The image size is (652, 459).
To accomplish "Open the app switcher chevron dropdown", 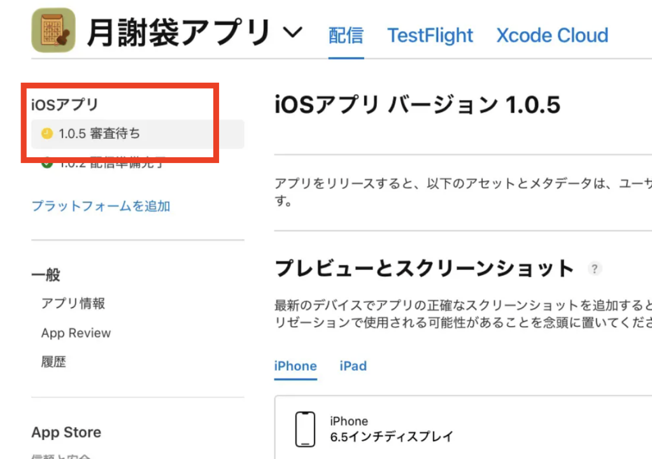I will (x=292, y=32).
